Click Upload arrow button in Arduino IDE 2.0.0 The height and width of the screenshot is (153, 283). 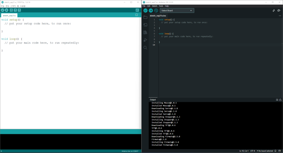pyautogui.click(x=151, y=10)
